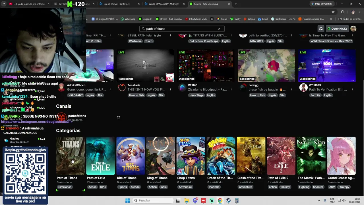Open Zocallade's channel avatar
Viewport: 364px width, 205px height.
tap(122, 87)
